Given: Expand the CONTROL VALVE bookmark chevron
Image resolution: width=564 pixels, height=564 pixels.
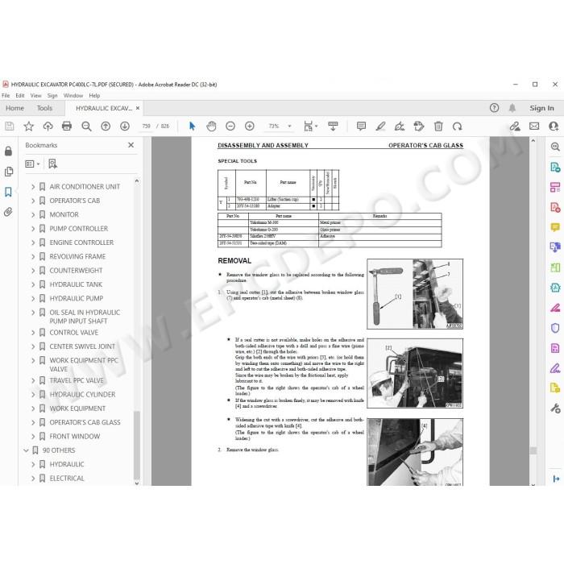Looking at the screenshot, I should (33, 333).
